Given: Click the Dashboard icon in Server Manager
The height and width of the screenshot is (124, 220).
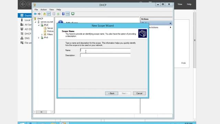Looking at the screenshot, I should coord(22,15).
